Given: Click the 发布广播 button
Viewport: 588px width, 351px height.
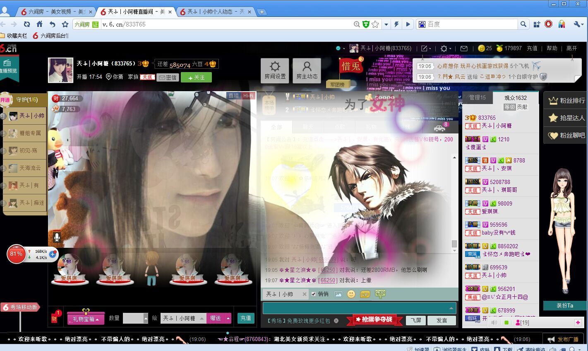Looking at the screenshot, I should pyautogui.click(x=564, y=339).
